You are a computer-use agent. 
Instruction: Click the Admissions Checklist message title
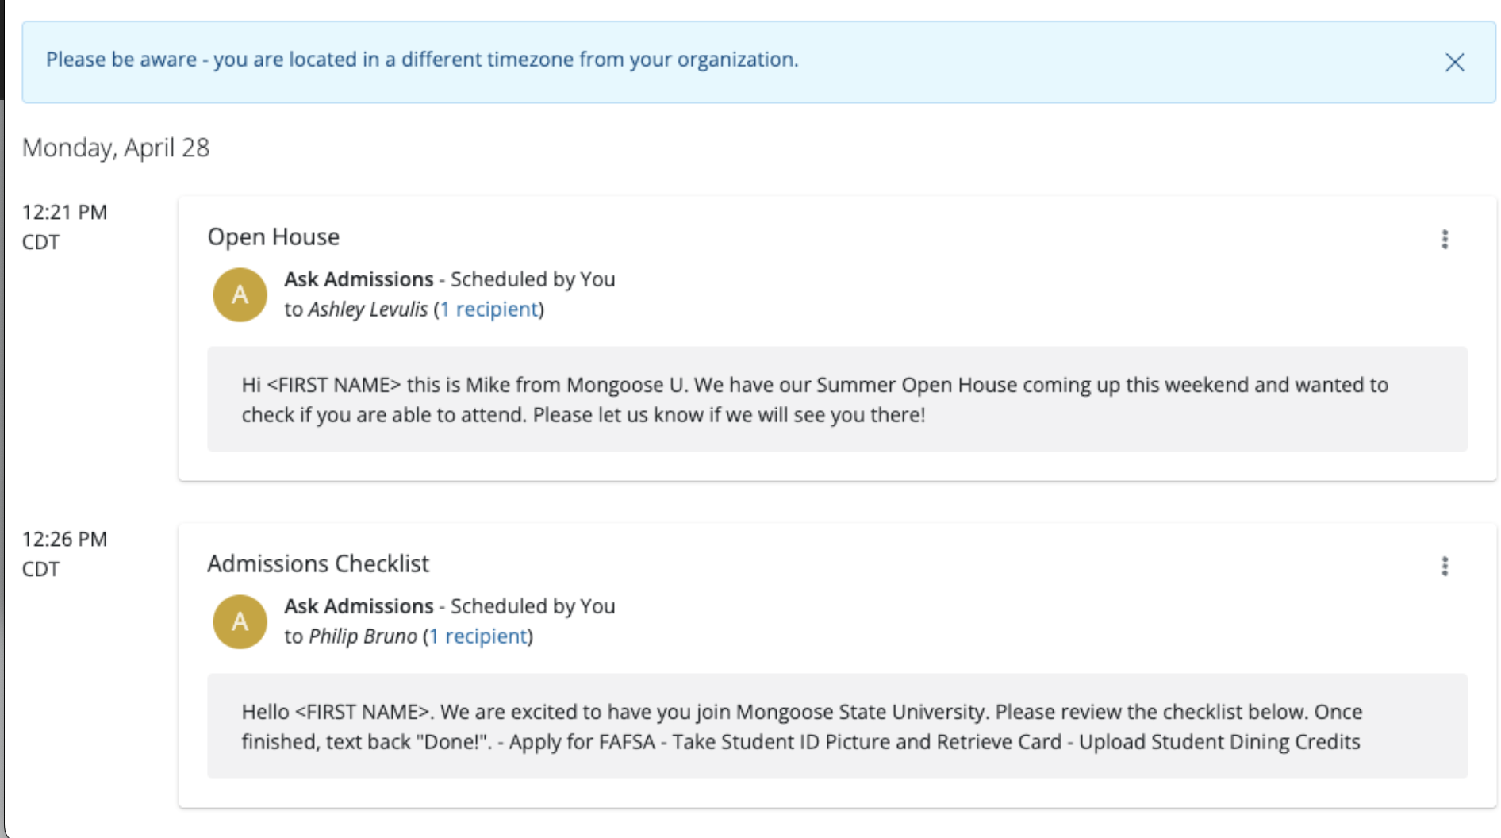[317, 564]
